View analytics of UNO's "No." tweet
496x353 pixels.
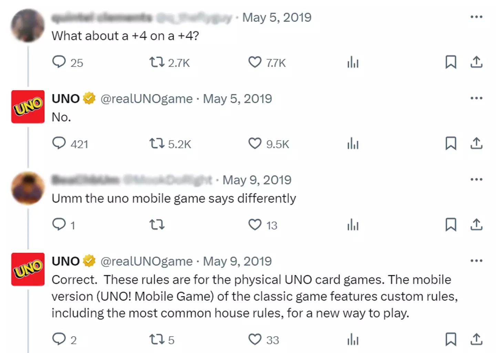click(x=353, y=144)
